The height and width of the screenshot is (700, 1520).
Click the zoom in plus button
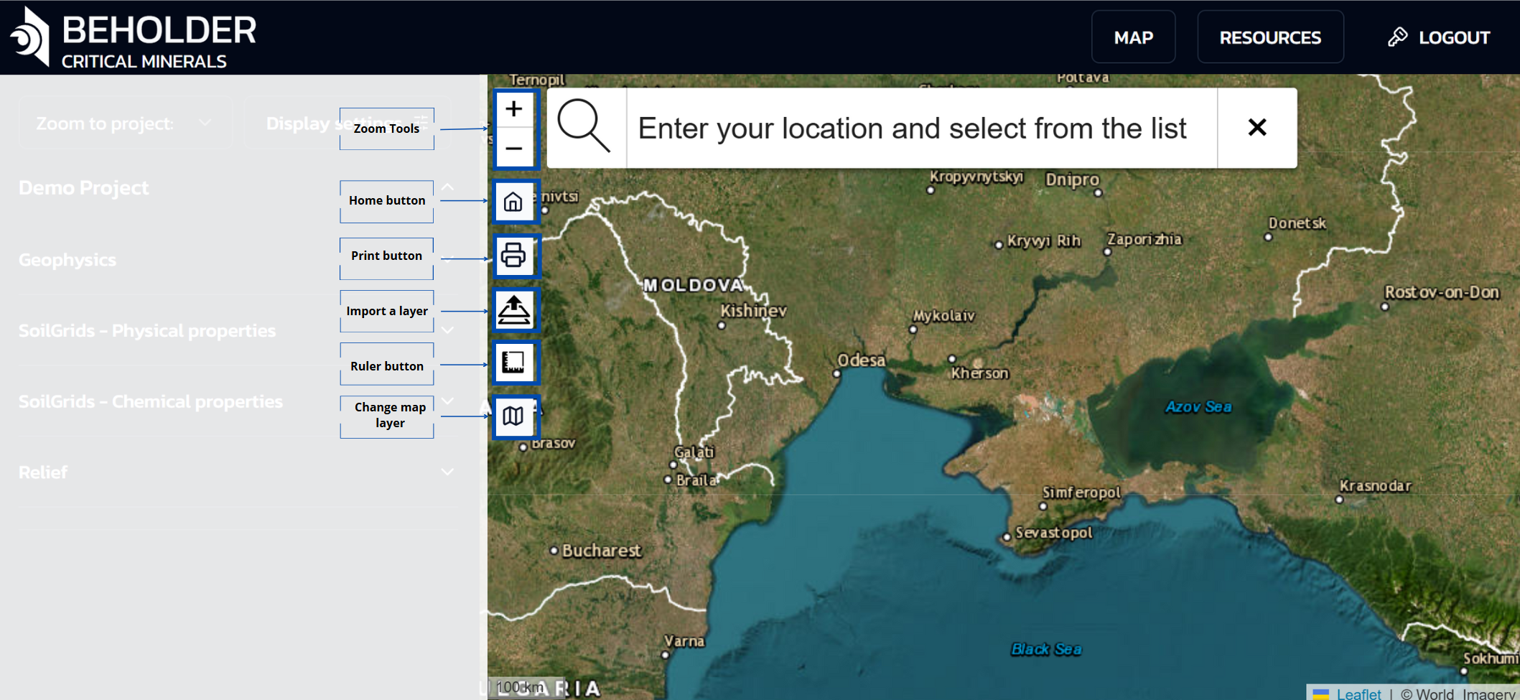point(513,109)
